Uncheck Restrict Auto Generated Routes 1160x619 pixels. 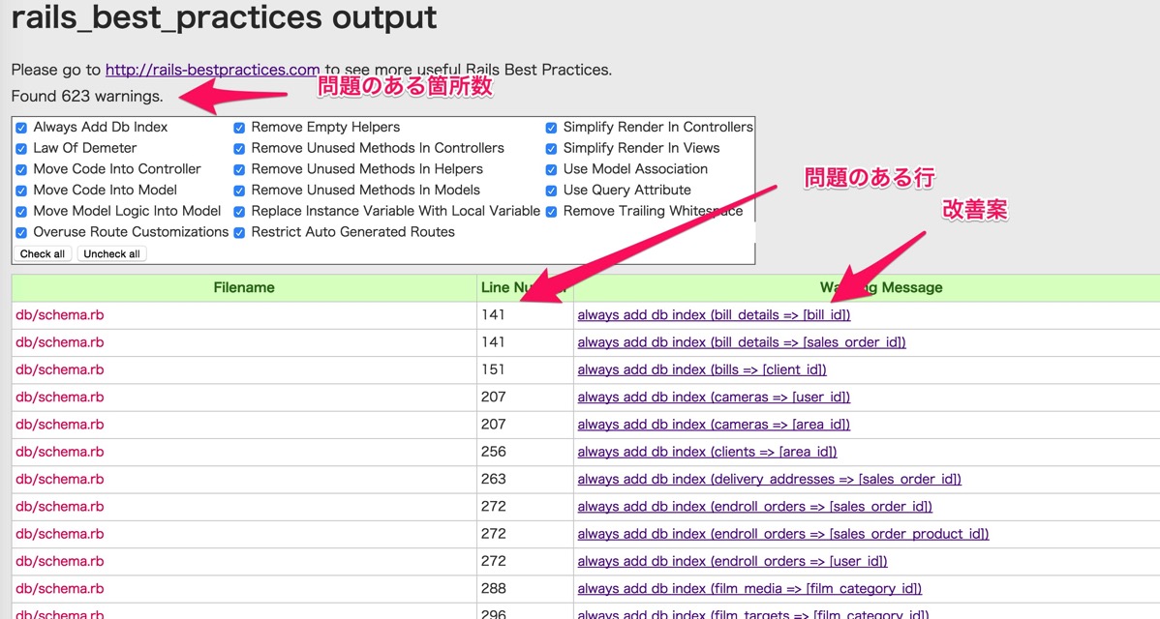[238, 231]
